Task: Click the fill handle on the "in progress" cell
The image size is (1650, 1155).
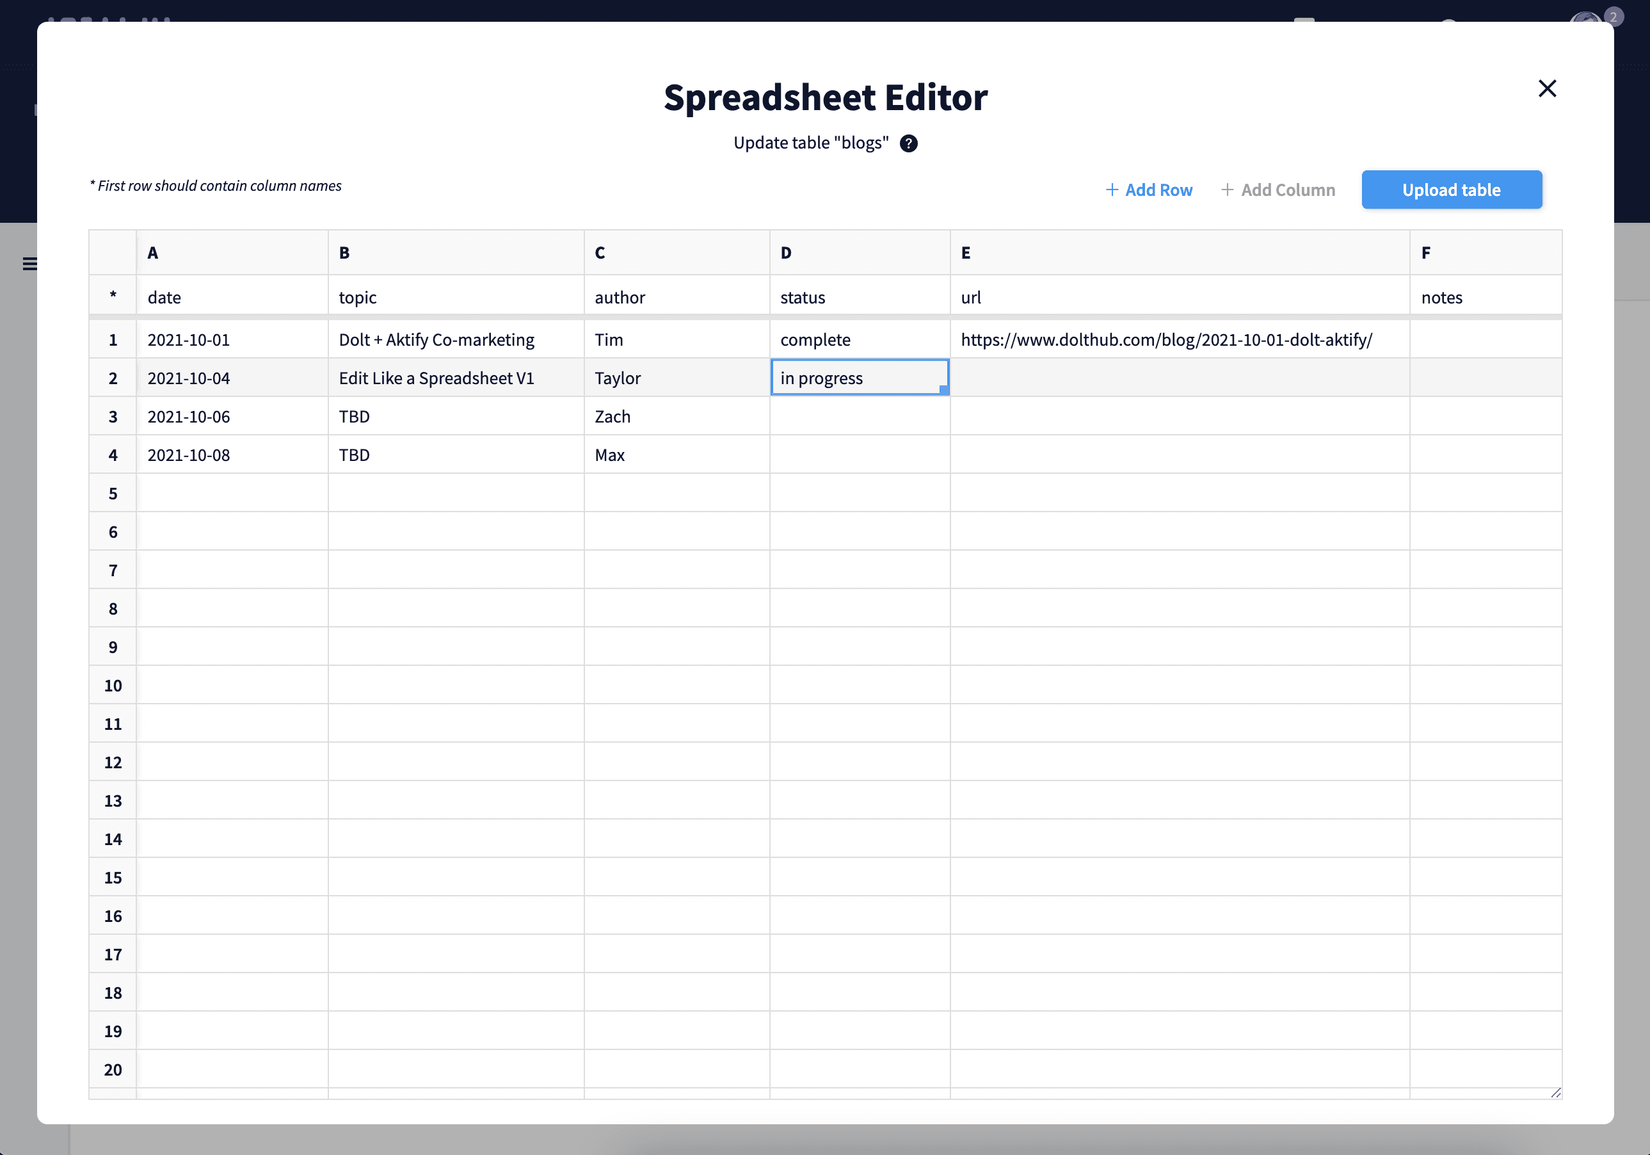Action: [943, 389]
